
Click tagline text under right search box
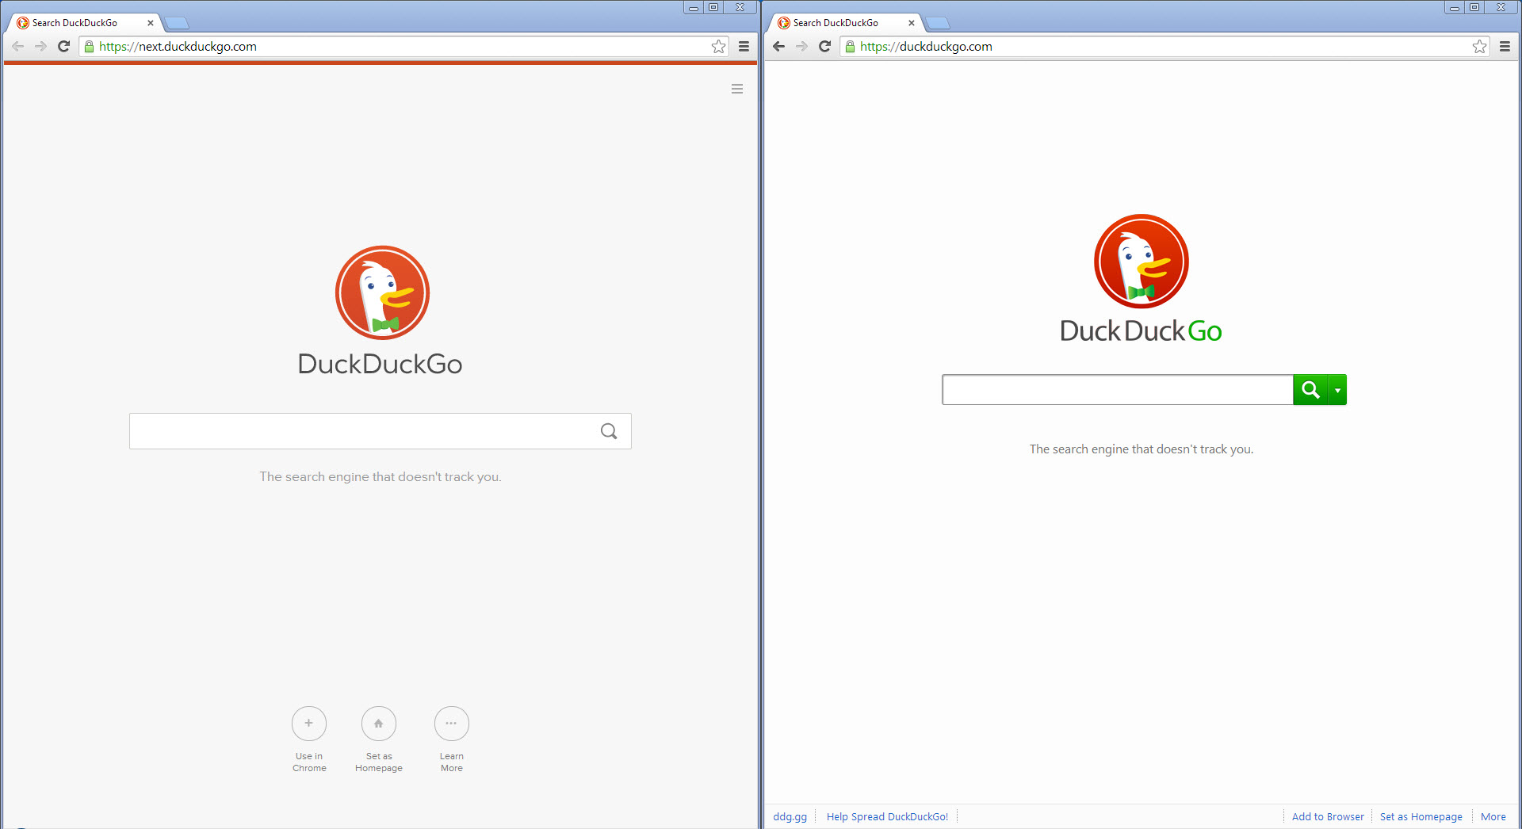pyautogui.click(x=1141, y=449)
